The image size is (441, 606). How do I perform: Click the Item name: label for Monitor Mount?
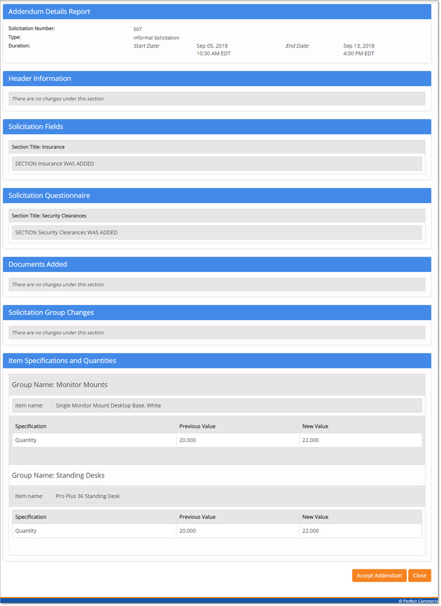(x=29, y=405)
